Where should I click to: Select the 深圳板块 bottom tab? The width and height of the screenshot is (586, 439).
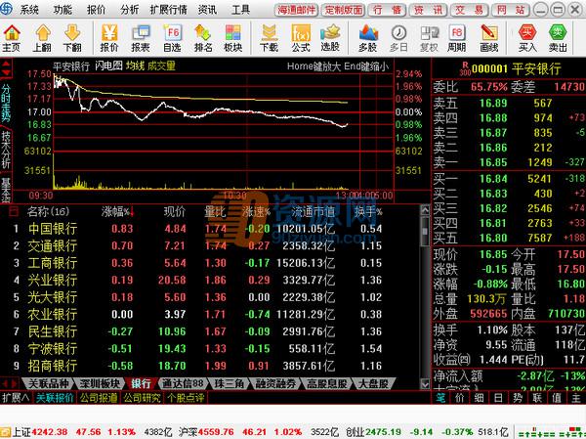(x=100, y=383)
